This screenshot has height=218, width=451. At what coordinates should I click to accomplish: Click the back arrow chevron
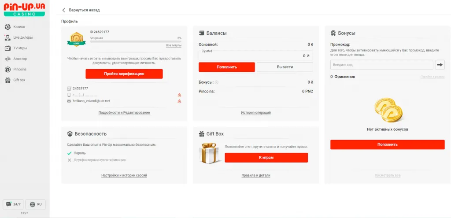point(63,10)
